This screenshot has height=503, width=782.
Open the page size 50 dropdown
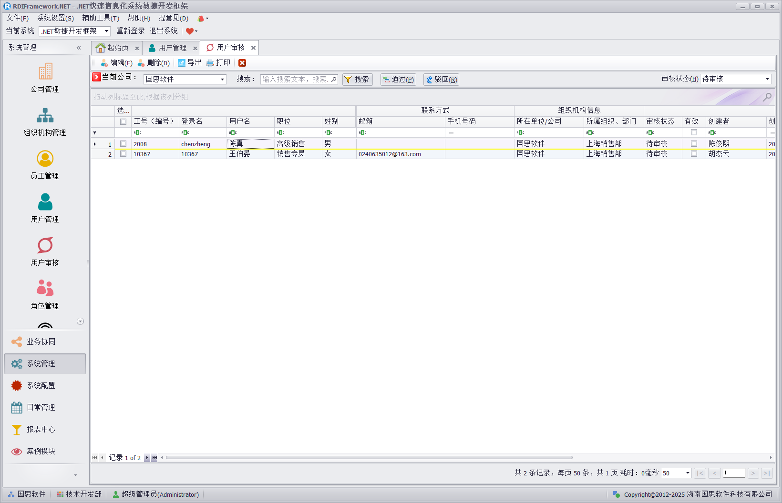688,473
